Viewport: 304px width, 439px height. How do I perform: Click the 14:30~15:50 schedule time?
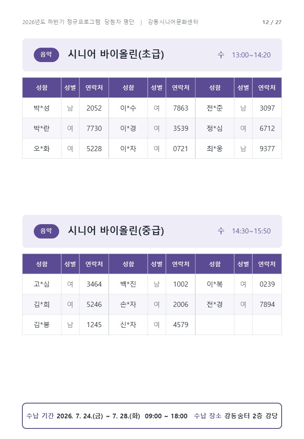(251, 231)
